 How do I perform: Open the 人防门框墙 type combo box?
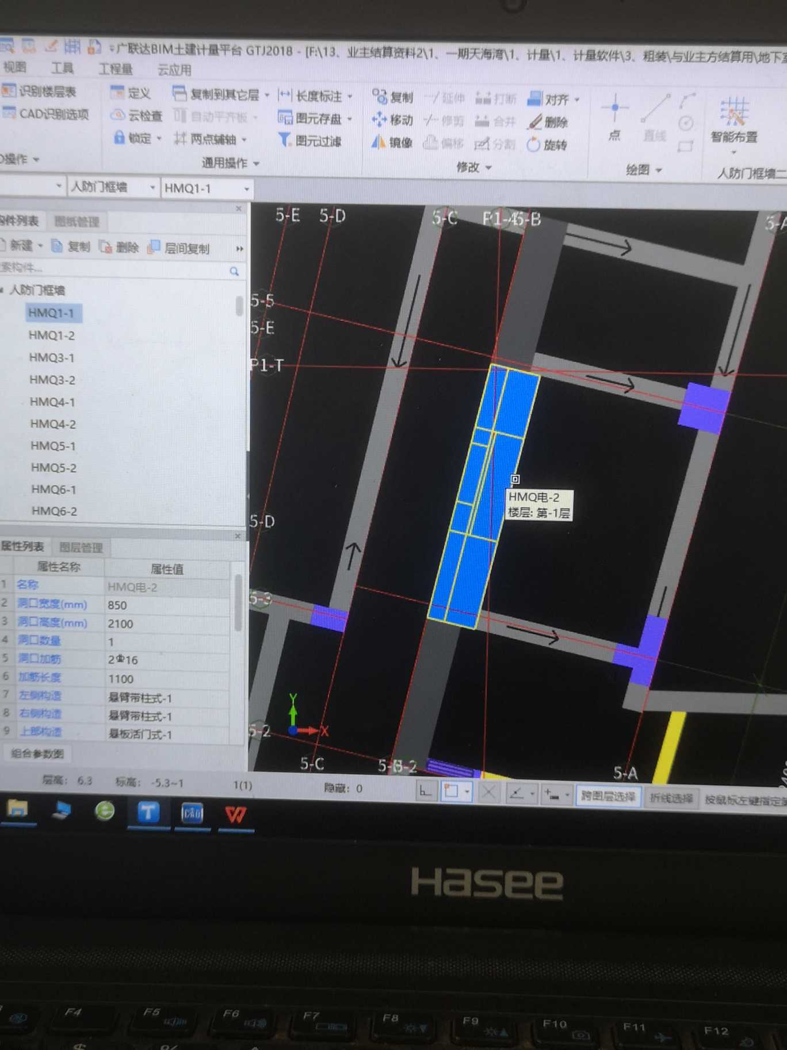(113, 187)
